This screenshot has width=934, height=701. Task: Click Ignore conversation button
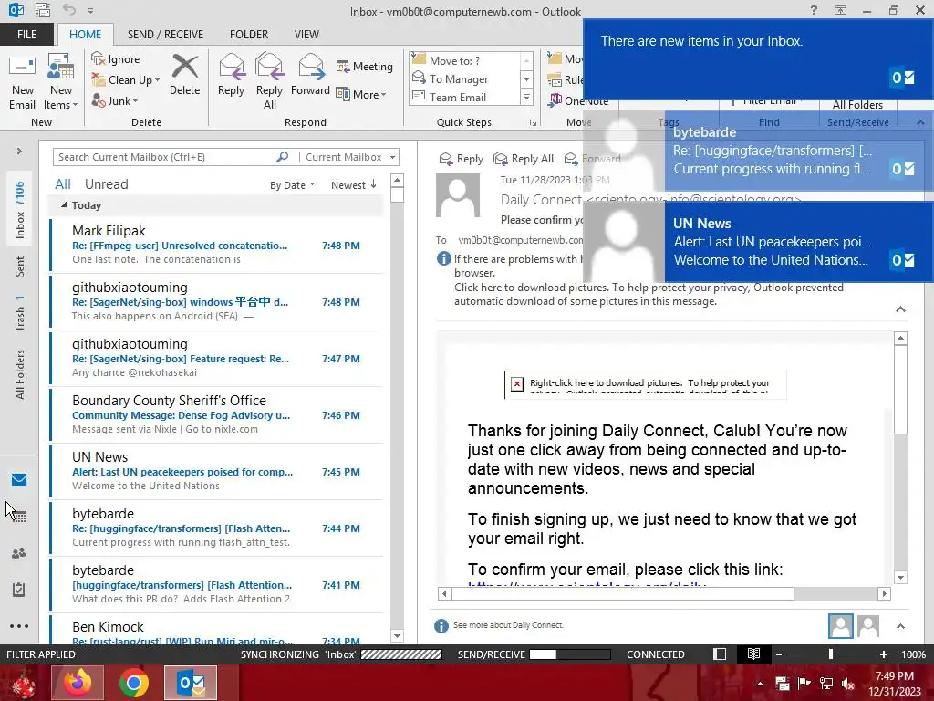pyautogui.click(x=116, y=59)
